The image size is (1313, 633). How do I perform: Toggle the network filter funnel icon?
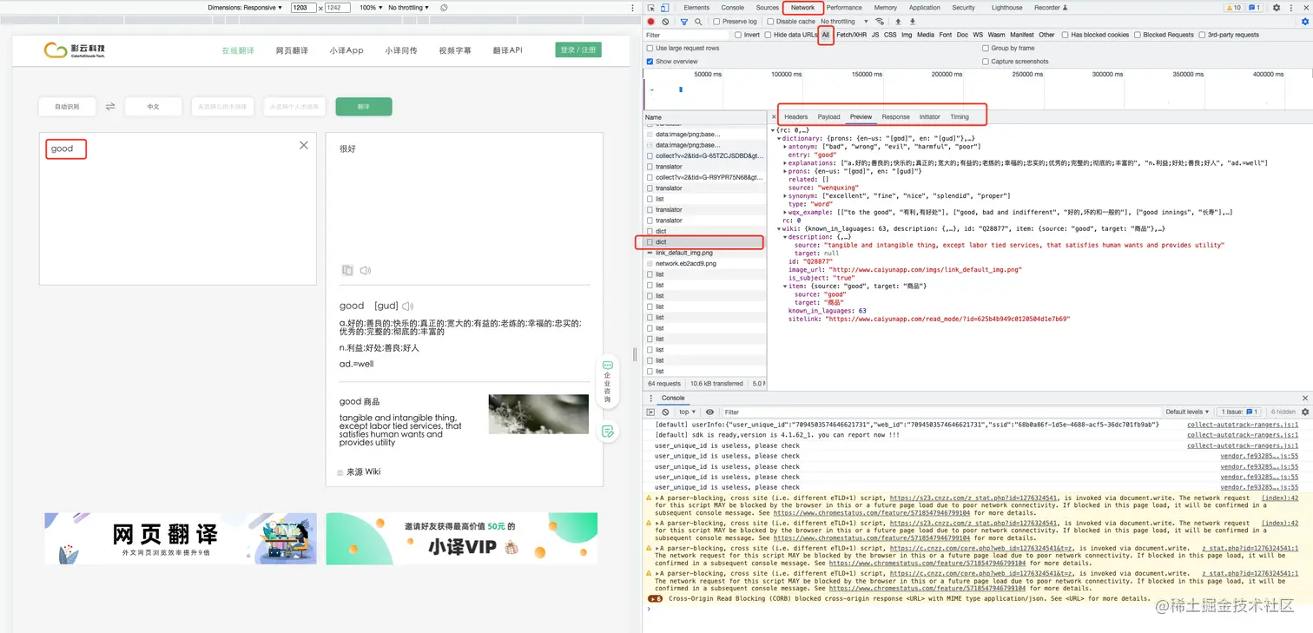(x=684, y=22)
